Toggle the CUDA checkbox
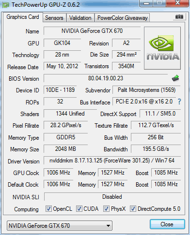 pyautogui.click(x=79, y=208)
